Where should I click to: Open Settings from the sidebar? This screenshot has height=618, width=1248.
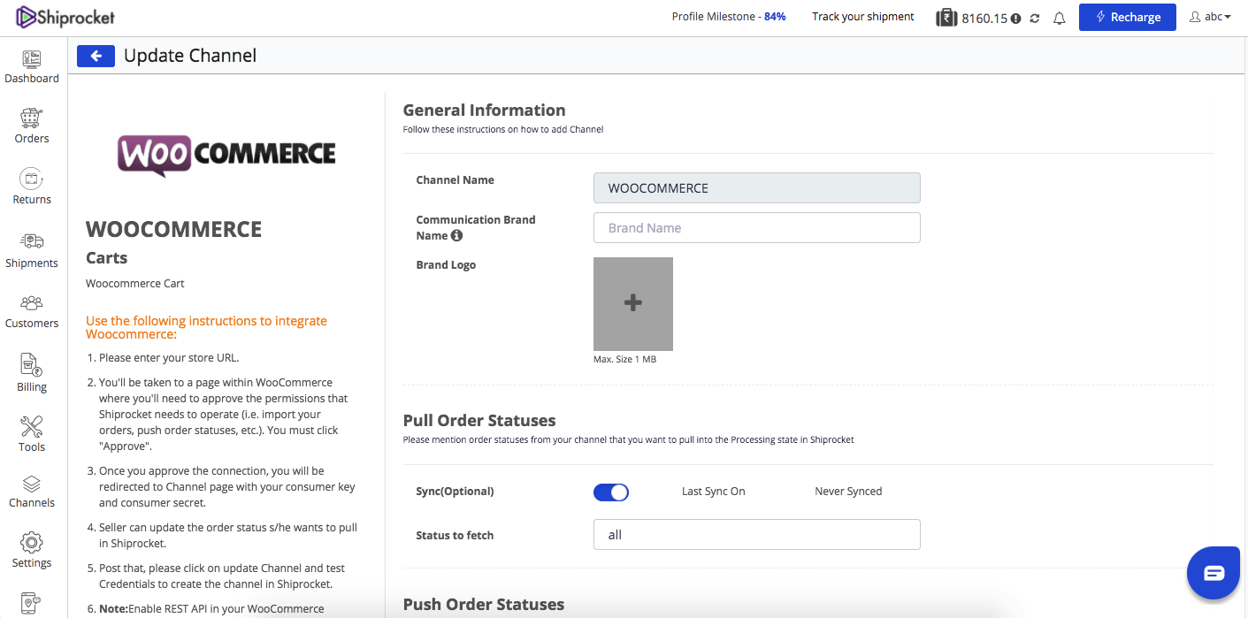point(32,550)
